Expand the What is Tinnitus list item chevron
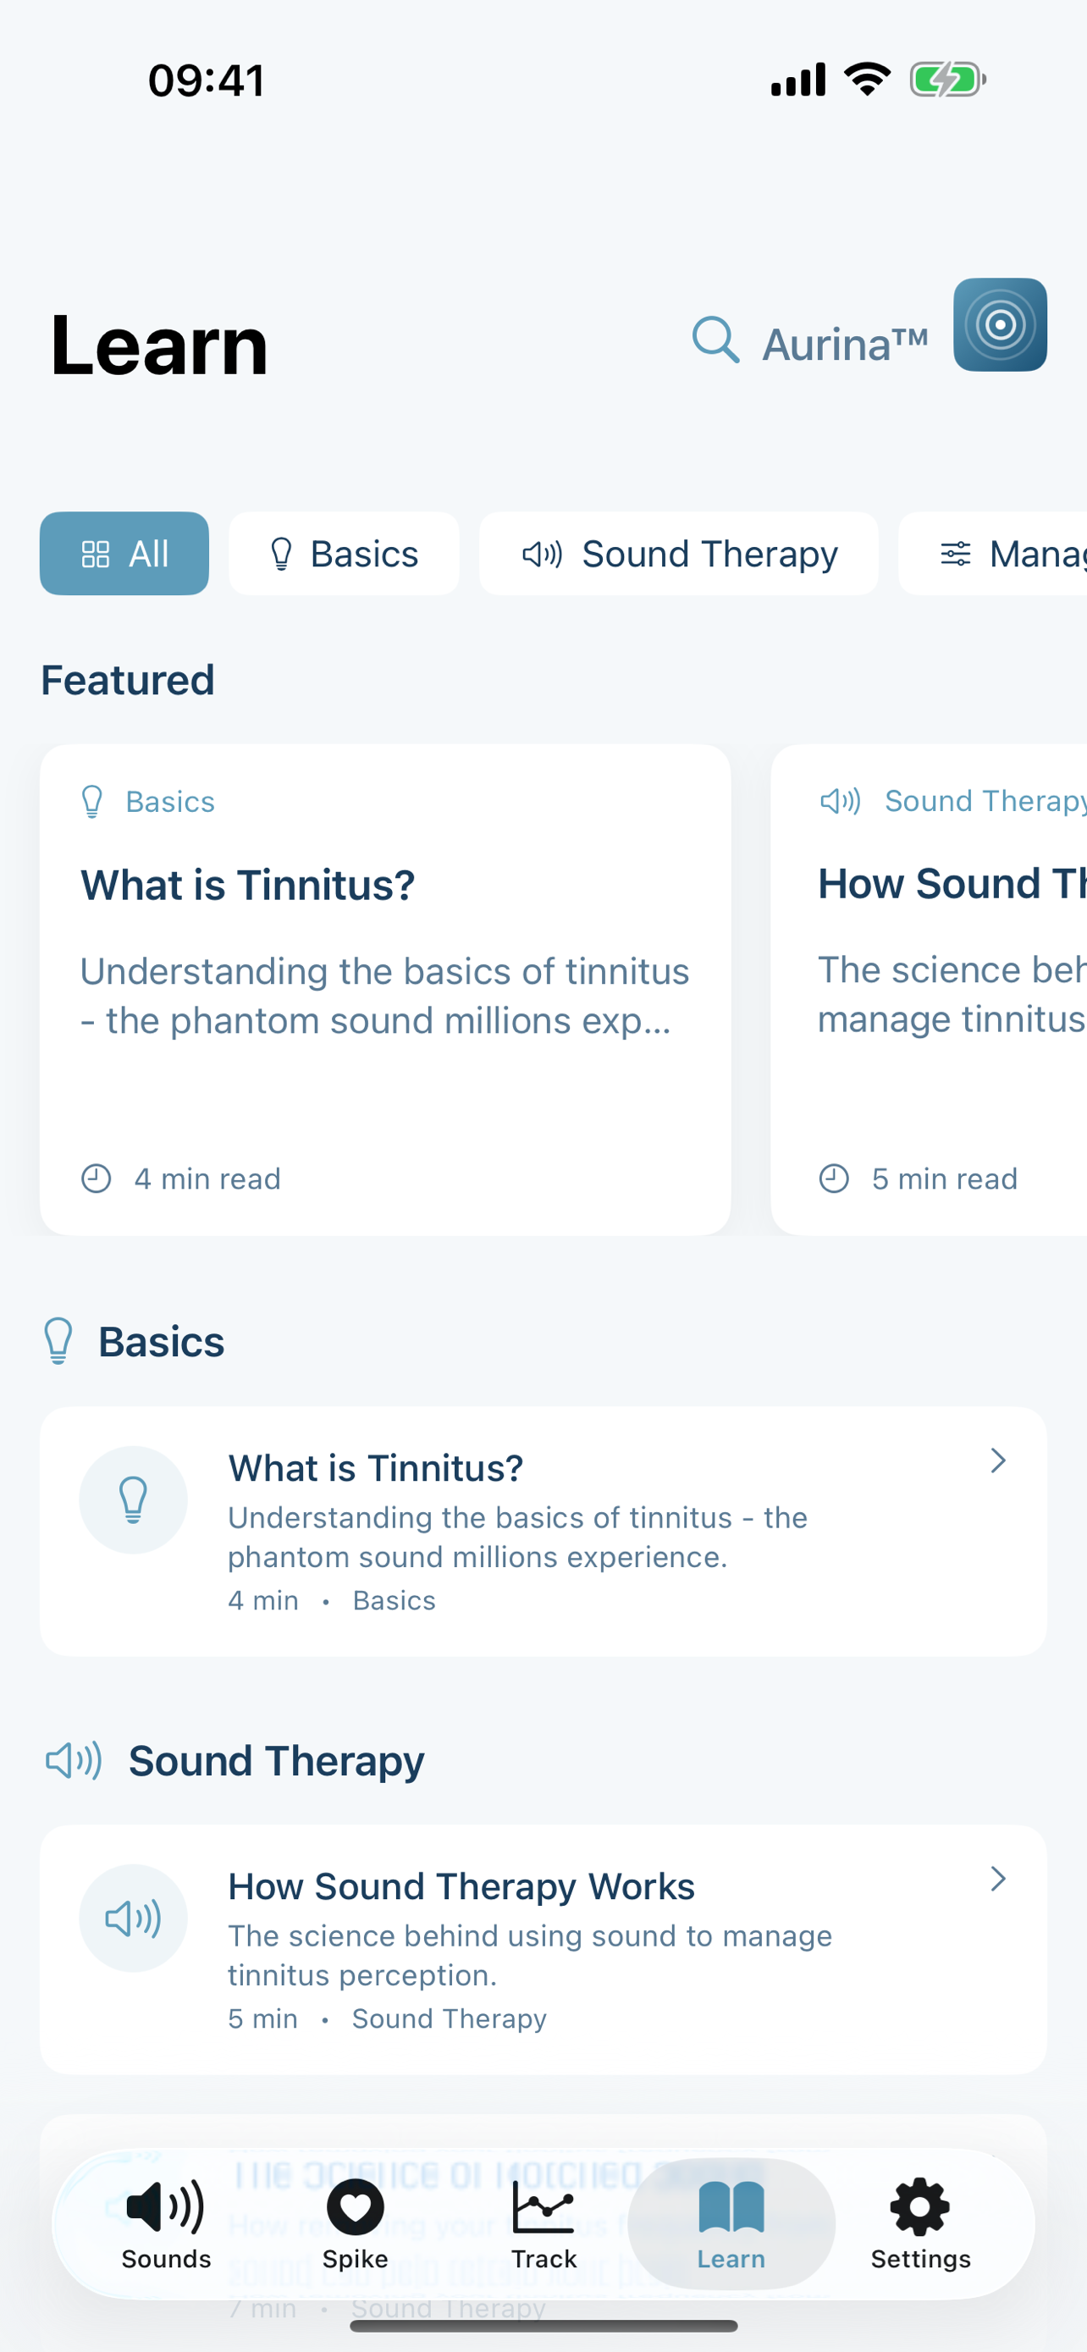Viewport: 1087px width, 2352px height. tap(998, 1460)
